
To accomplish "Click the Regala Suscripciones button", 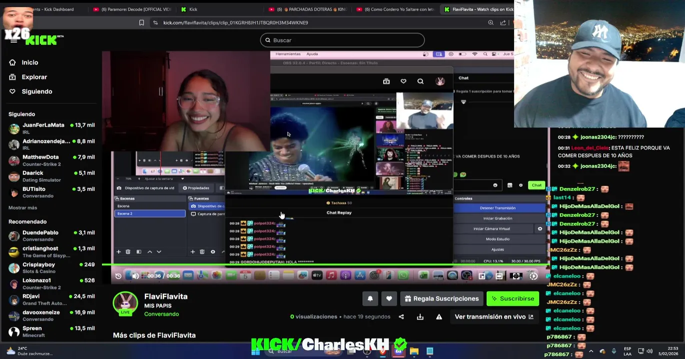I will pyautogui.click(x=442, y=299).
